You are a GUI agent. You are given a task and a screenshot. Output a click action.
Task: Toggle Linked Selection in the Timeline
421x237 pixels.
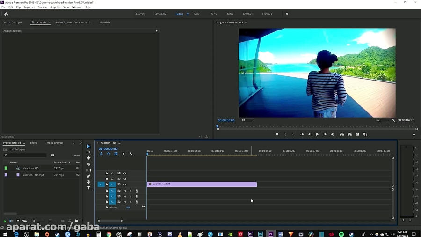click(x=116, y=154)
